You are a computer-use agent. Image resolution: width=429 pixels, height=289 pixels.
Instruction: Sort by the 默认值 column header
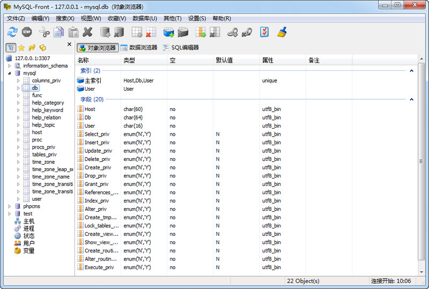point(236,60)
